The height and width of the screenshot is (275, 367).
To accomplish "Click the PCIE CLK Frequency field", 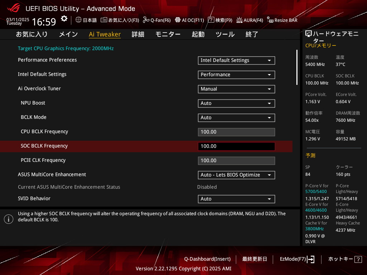I will pos(237,161).
